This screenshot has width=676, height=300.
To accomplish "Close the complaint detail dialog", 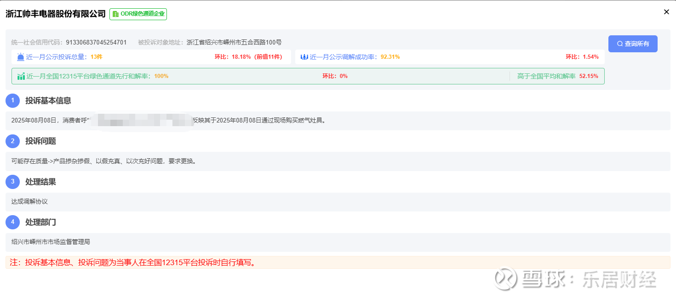I will point(666,12).
